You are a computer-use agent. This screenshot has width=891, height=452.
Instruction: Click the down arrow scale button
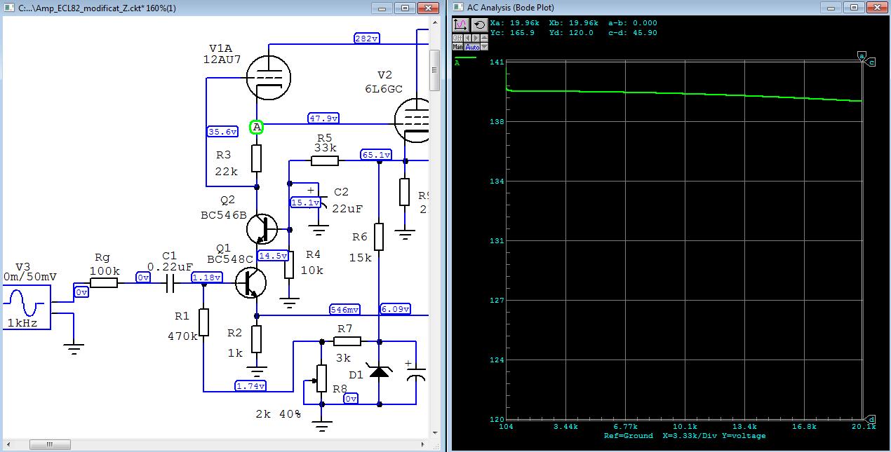coord(484,46)
